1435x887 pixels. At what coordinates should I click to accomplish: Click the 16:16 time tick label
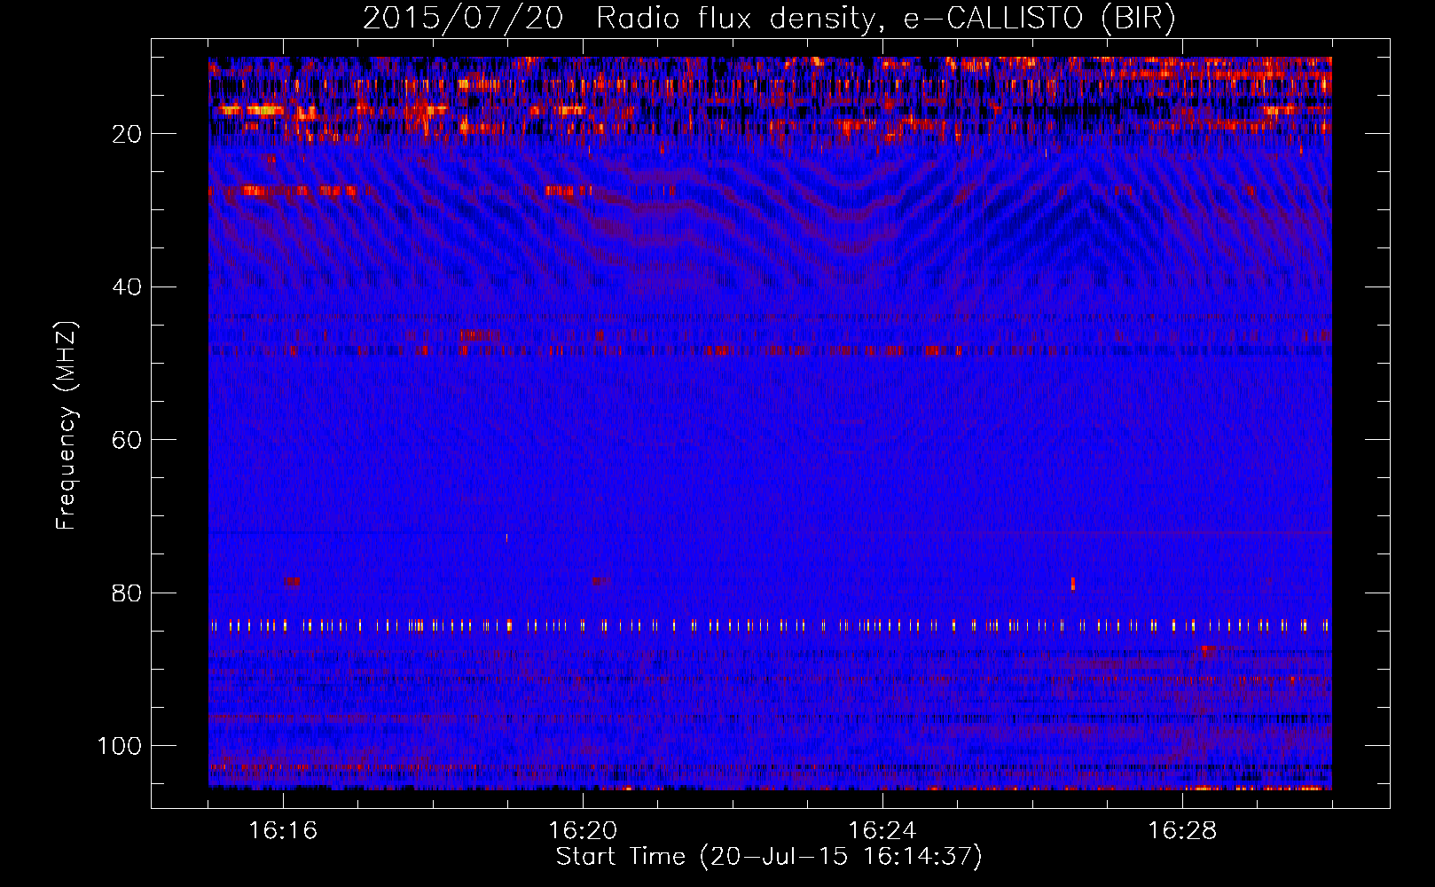click(283, 831)
